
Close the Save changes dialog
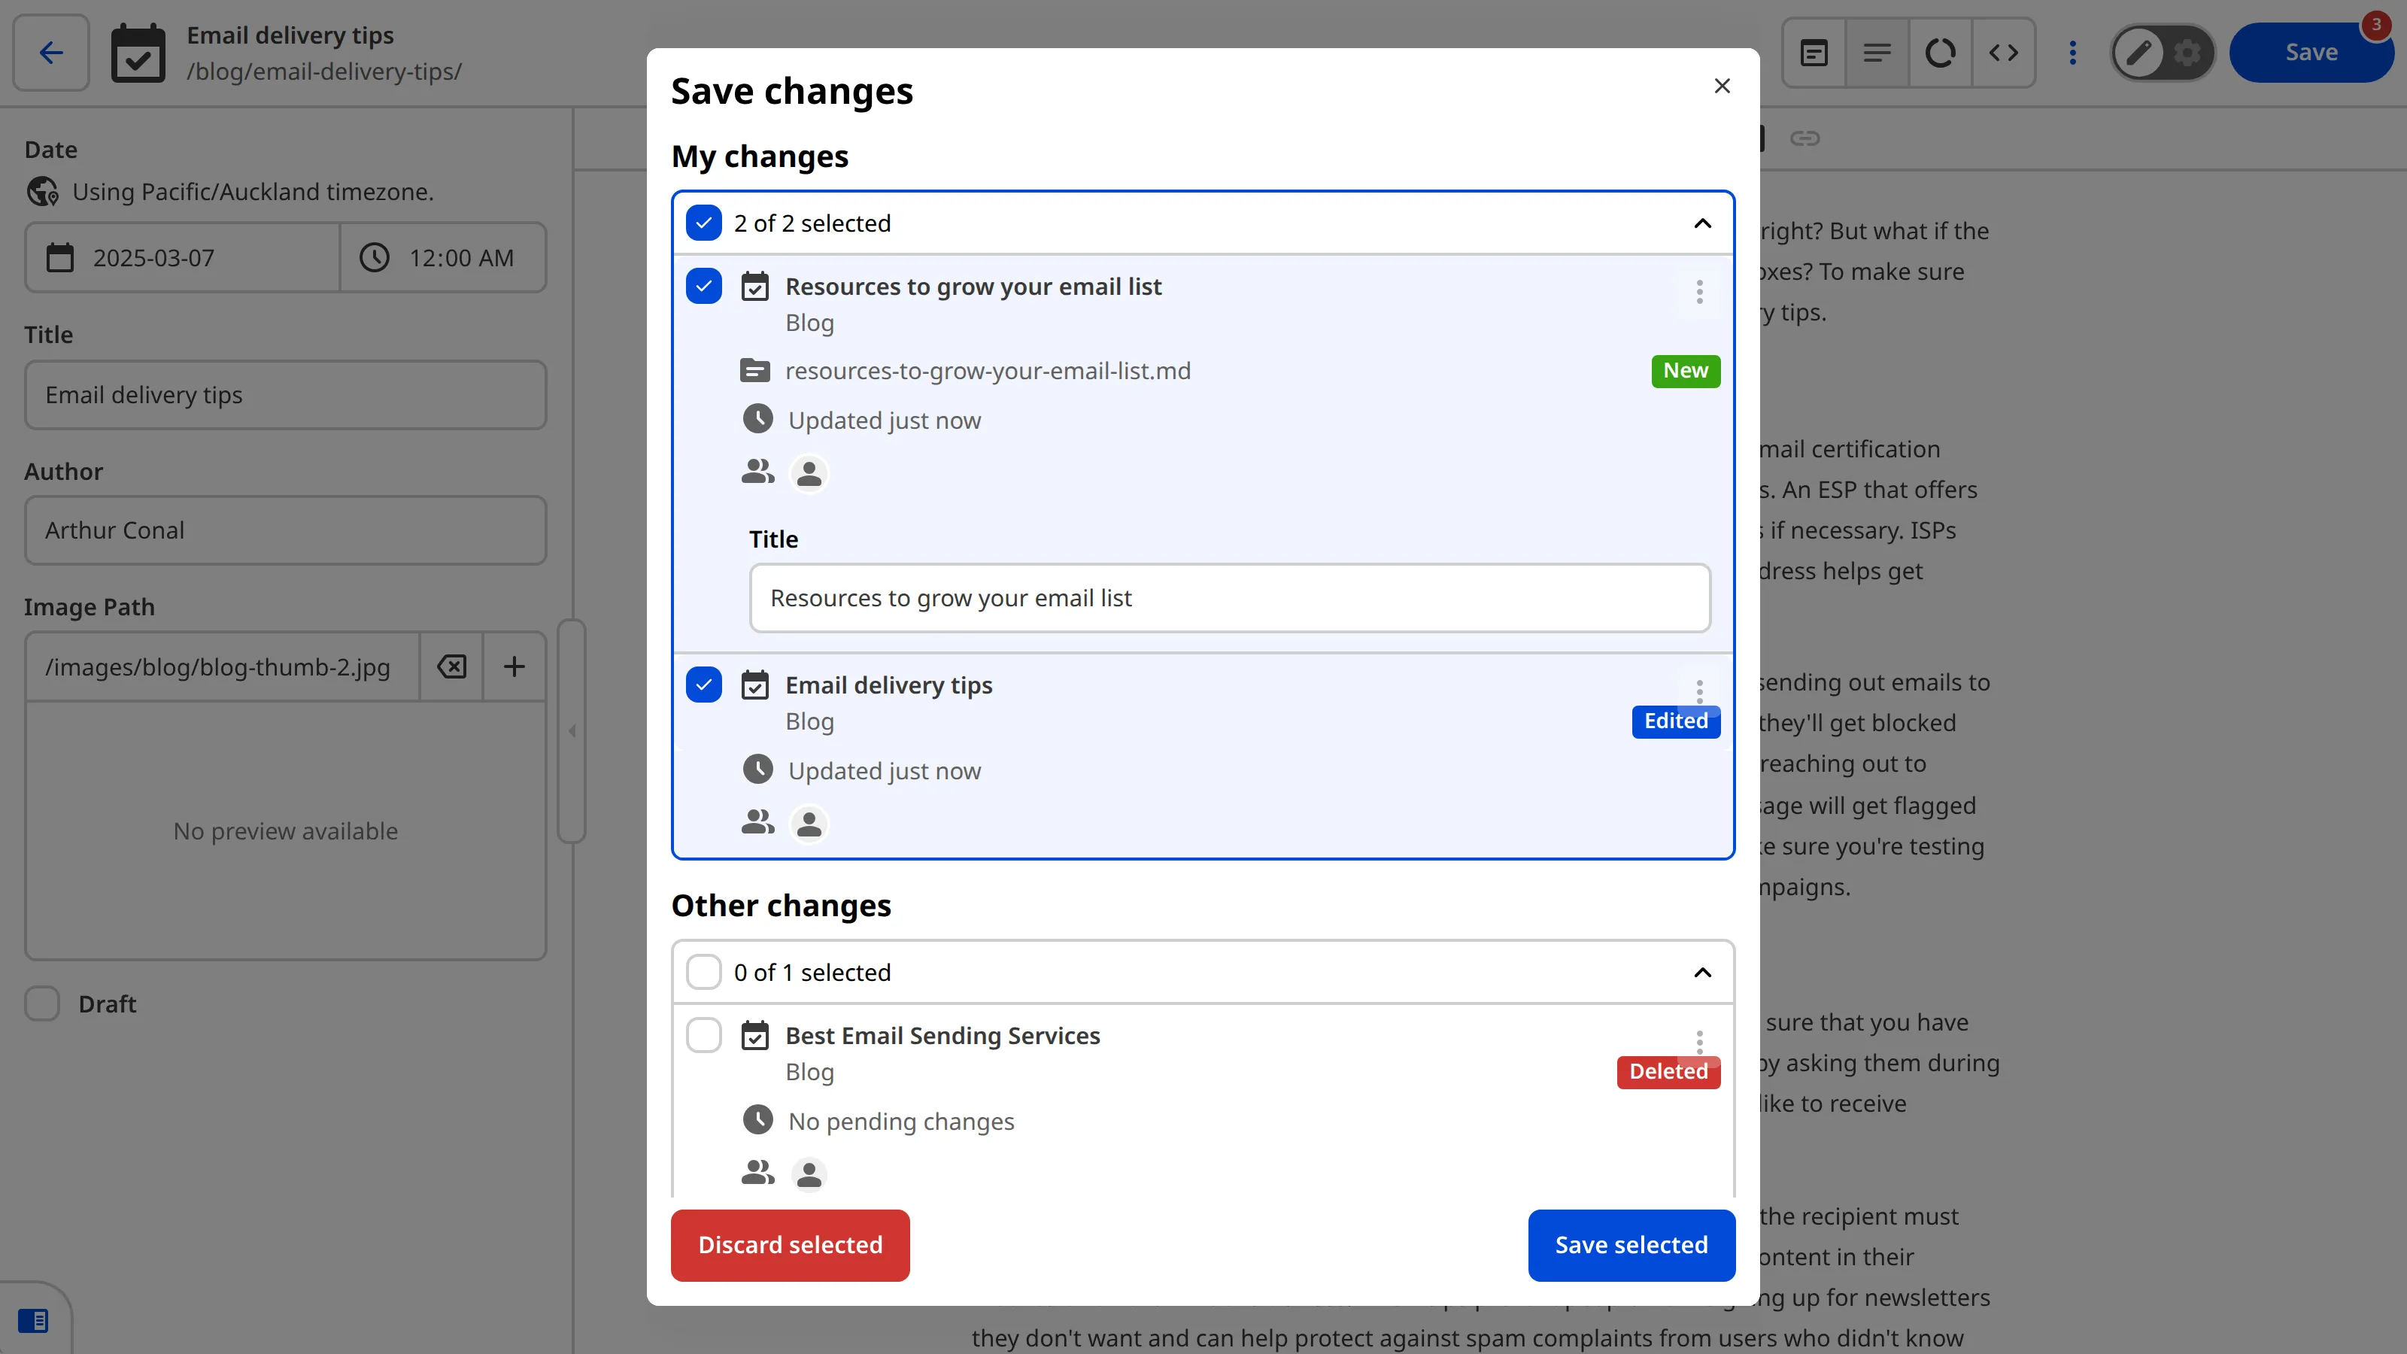(1722, 86)
